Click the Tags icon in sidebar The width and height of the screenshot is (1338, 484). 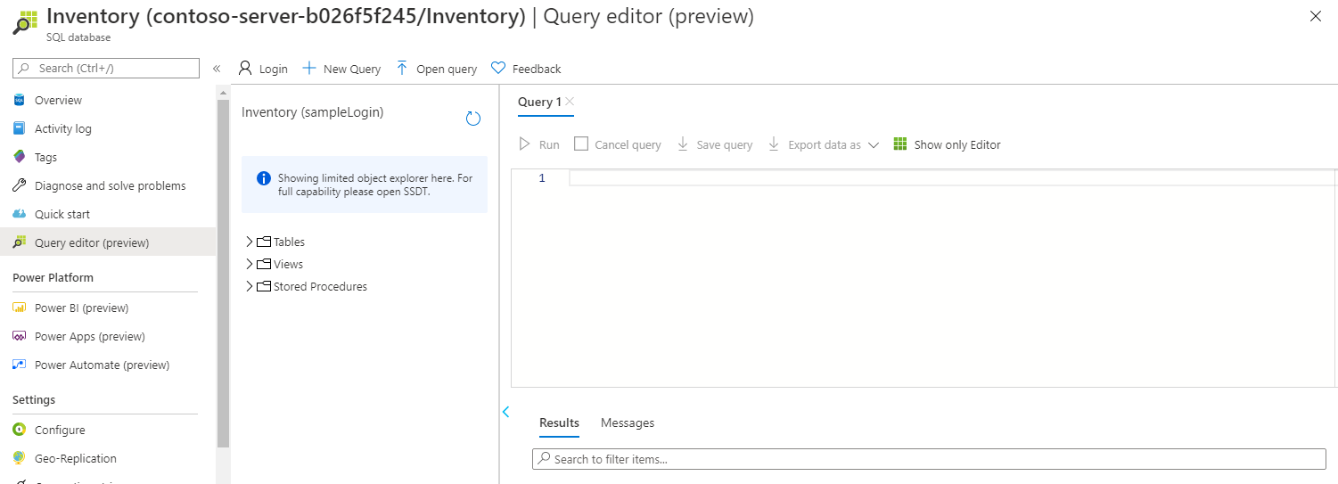point(19,157)
